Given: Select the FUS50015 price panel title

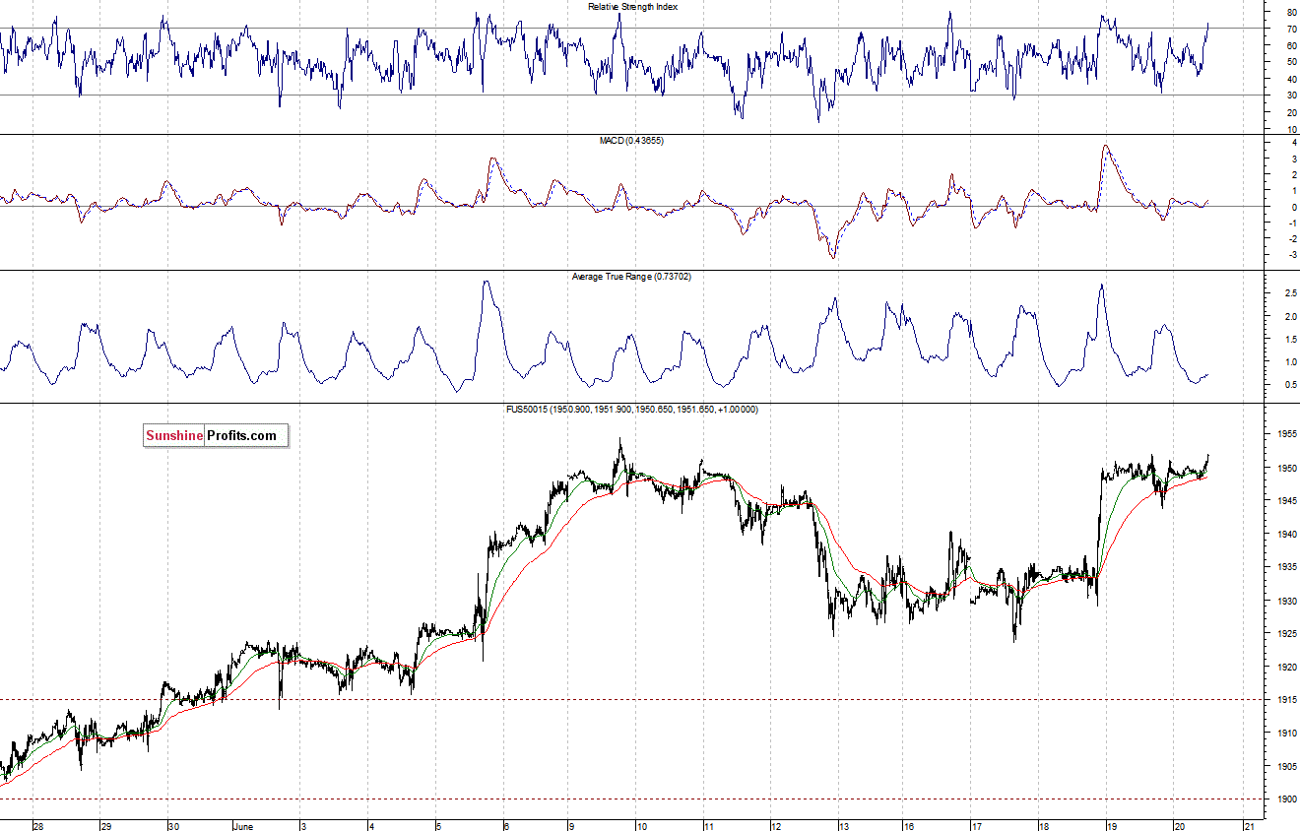Looking at the screenshot, I should point(631,409).
